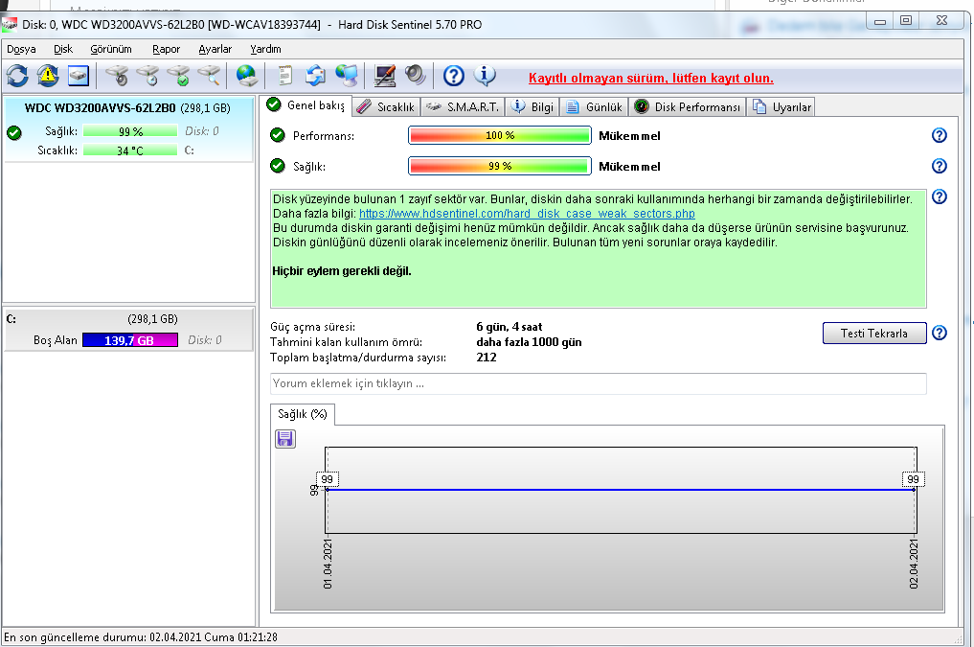Click the 01.04.2021 date label on chart
This screenshot has height=647, width=974.
[x=328, y=564]
